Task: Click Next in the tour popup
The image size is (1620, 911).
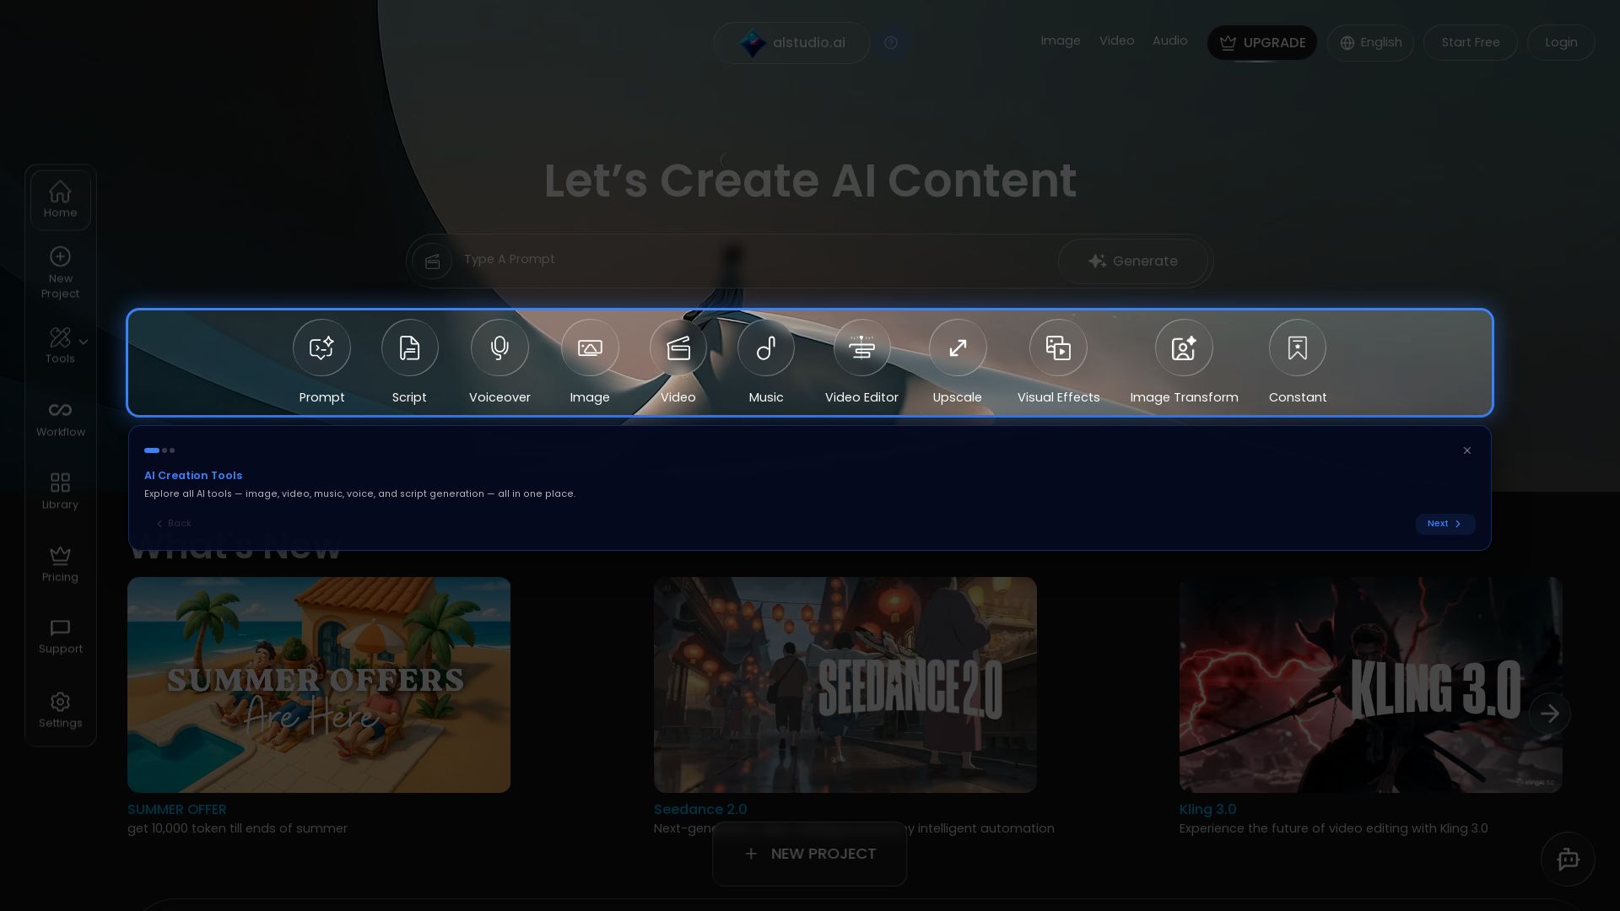Action: pos(1445,524)
